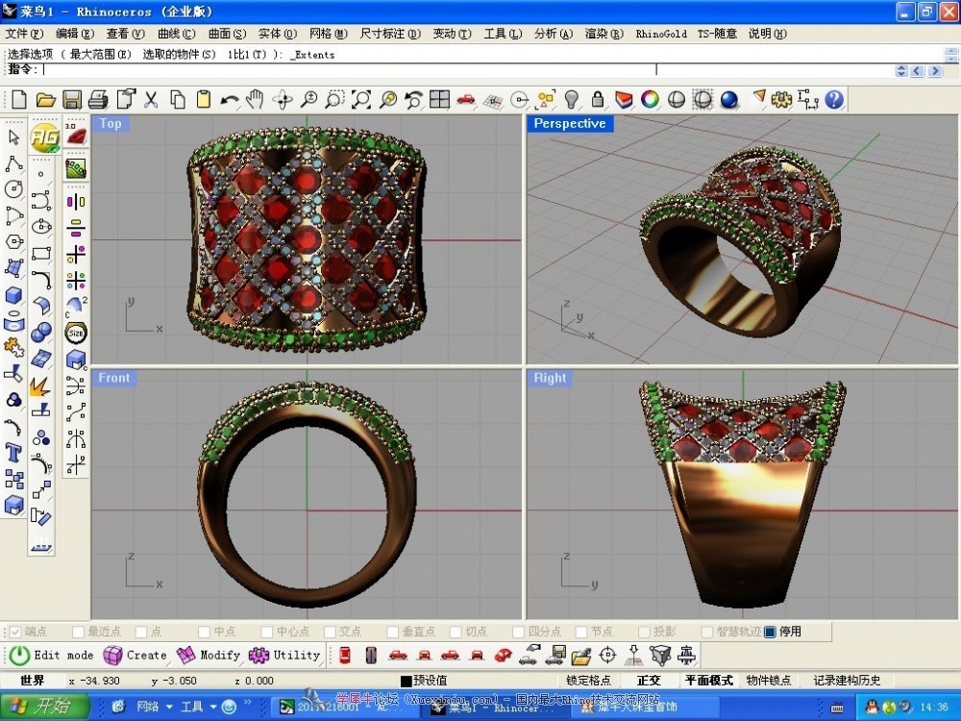Open the 尺寸标注(D) menu
This screenshot has width=961, height=721.
(390, 34)
